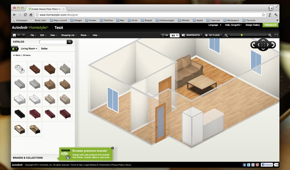This screenshot has width=290, height=170.
Task: Click the save floppy disk icon
Action: (x=14, y=35)
